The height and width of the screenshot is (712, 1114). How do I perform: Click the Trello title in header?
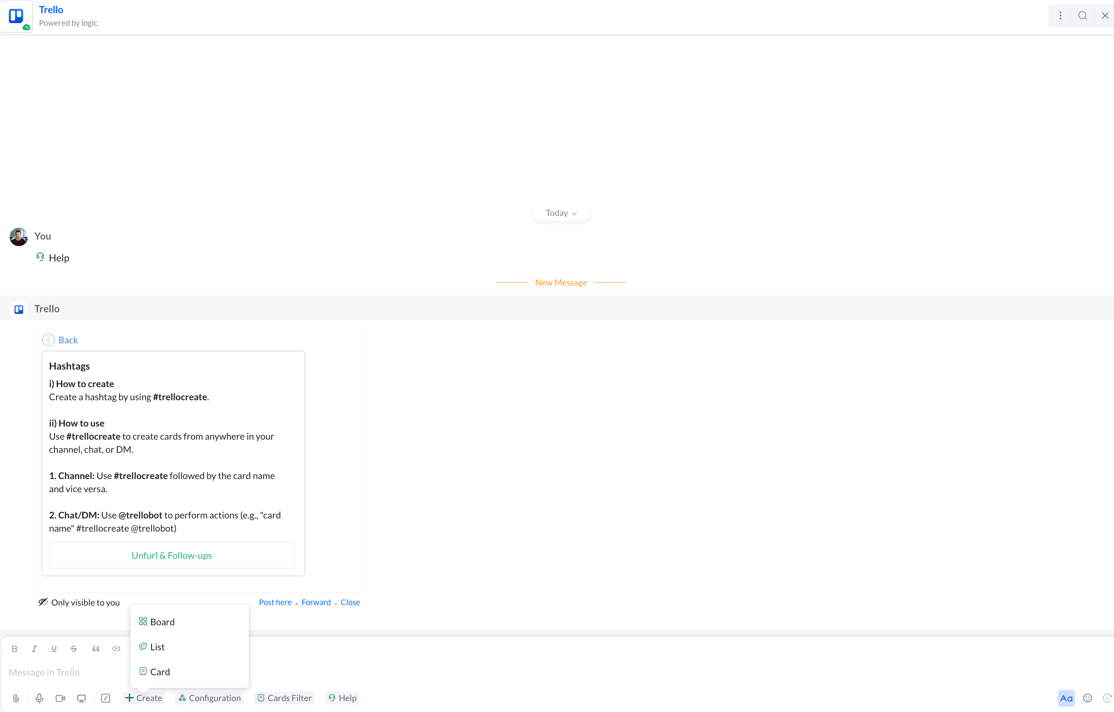point(51,10)
